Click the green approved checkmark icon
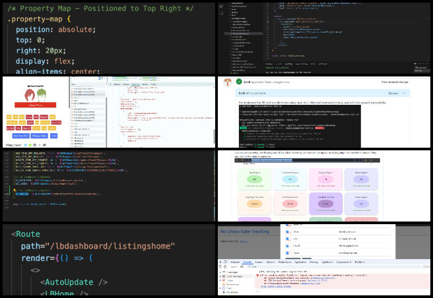The image size is (433, 298). tap(239, 82)
